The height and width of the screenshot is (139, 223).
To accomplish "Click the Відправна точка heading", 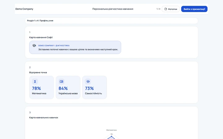I will (x=38, y=73).
